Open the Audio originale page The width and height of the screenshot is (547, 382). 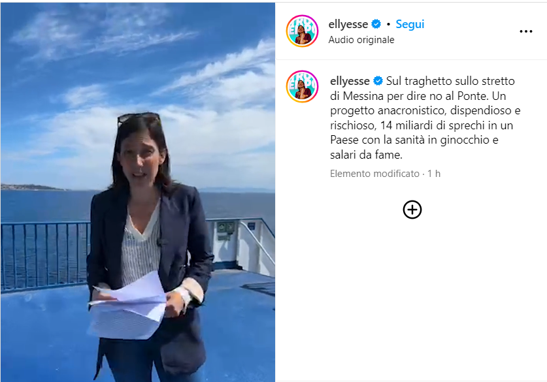361,40
